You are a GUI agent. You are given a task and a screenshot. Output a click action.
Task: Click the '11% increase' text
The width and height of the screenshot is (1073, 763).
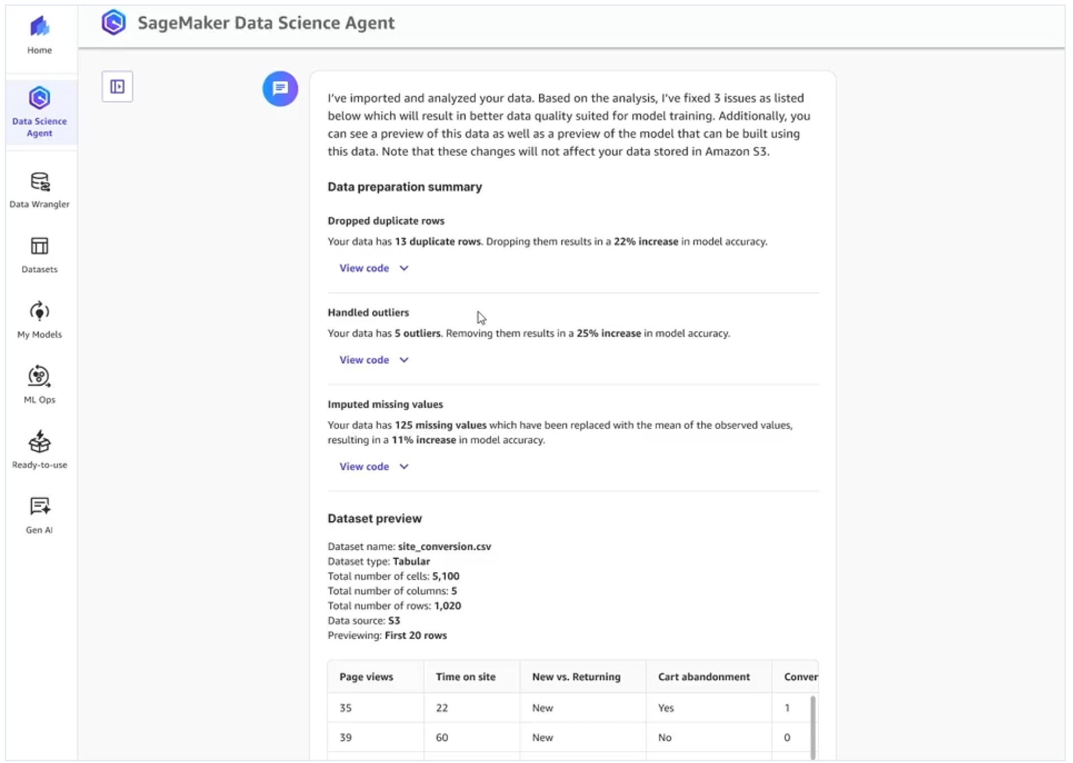point(424,440)
